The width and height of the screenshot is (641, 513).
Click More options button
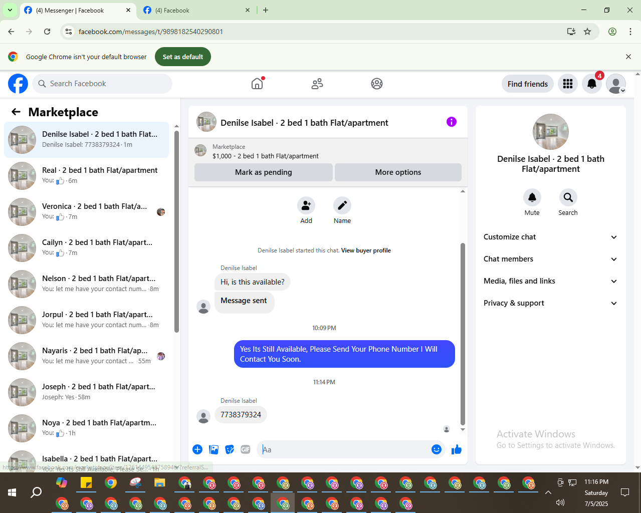398,172
